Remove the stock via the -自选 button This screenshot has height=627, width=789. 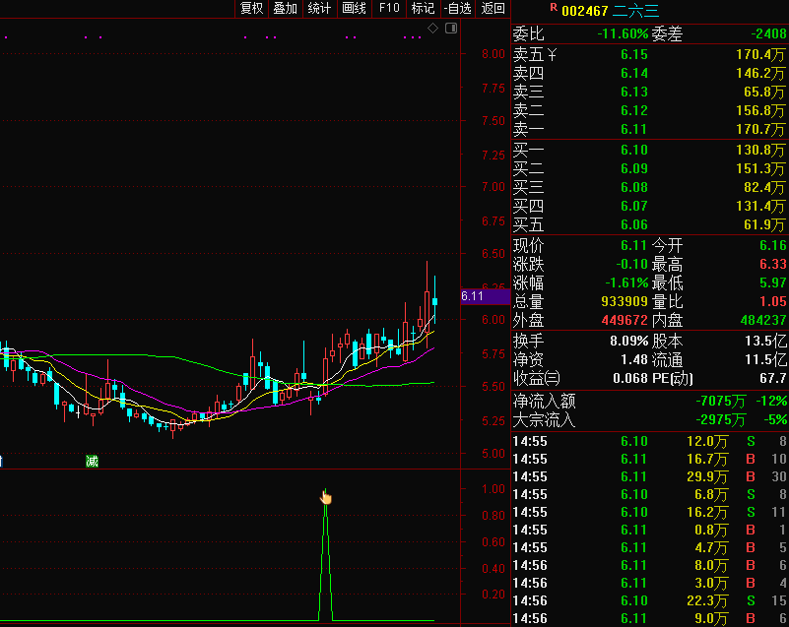click(x=457, y=8)
